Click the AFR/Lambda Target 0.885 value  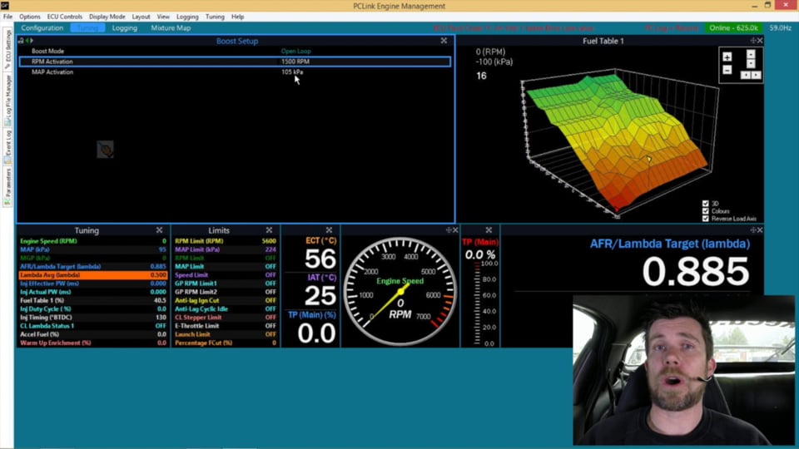pyautogui.click(x=696, y=271)
